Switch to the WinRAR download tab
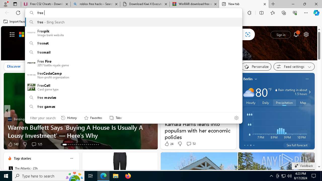The width and height of the screenshot is (322, 181). coord(194,4)
